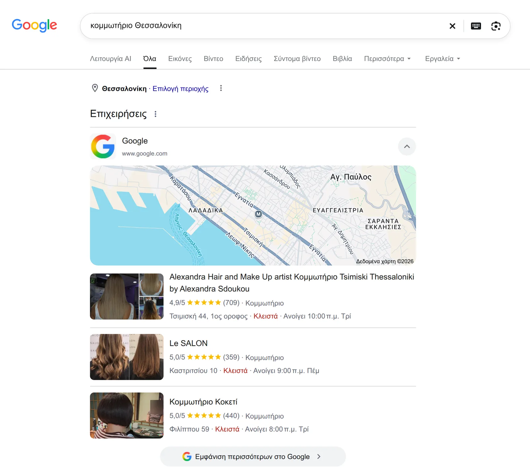Click the colorful Google G provider logo
Screen dimensions: 530x473
pos(103,146)
